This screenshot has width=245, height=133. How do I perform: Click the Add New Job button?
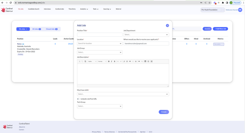pos(220,29)
